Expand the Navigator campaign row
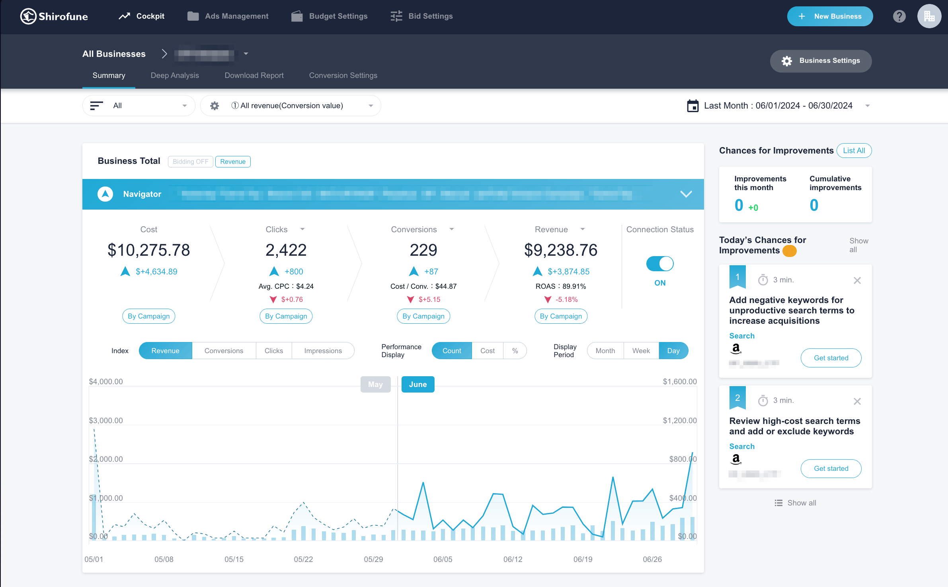This screenshot has width=948, height=587. click(687, 194)
